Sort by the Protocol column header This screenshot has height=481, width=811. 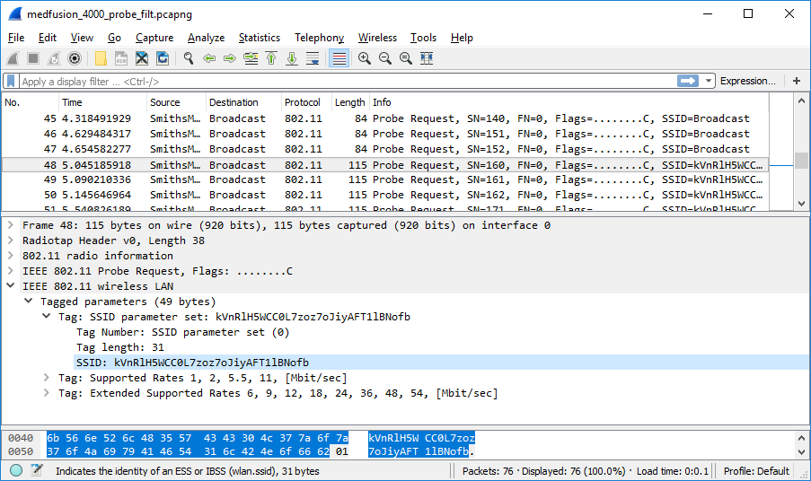306,102
